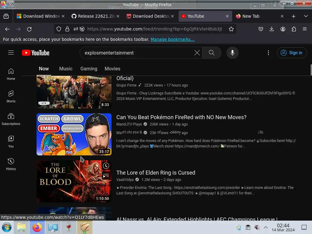Open Shorts in sidebar
Image resolution: width=312 pixels, height=234 pixels.
pos(11,97)
